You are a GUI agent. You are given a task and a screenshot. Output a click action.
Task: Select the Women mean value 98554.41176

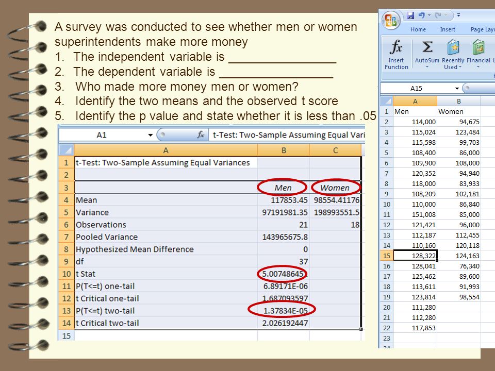coord(335,200)
